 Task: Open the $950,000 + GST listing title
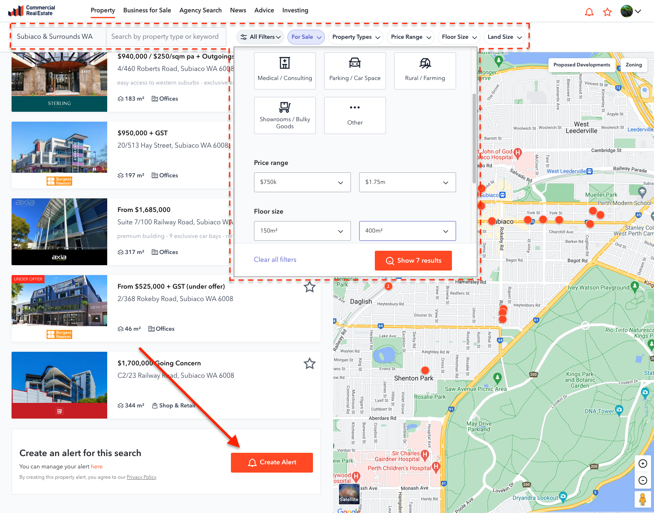pos(143,133)
